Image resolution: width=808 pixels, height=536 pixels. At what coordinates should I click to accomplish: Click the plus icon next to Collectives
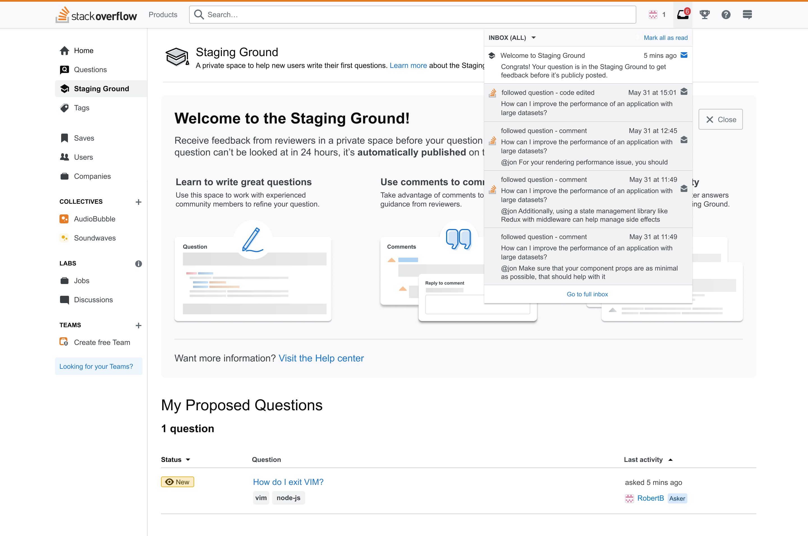[138, 202]
